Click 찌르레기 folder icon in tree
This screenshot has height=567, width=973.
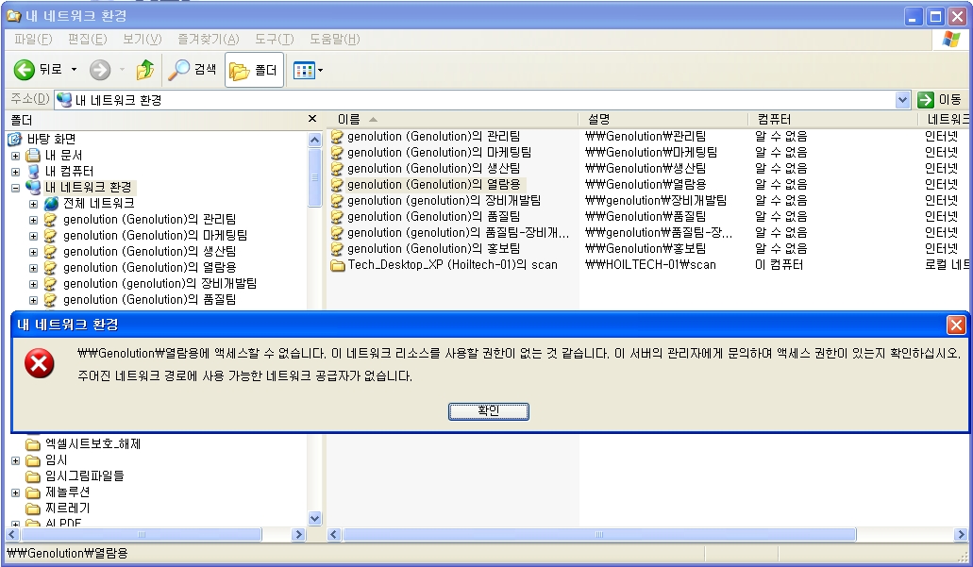pos(33,509)
